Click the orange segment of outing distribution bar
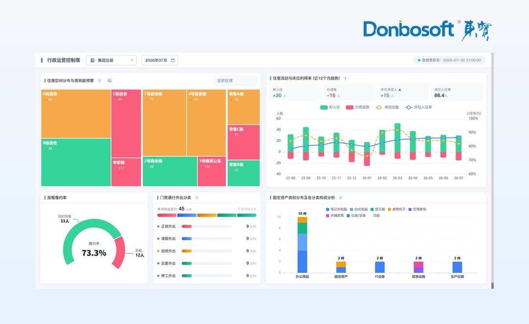The width and height of the screenshot is (529, 324). pos(207,215)
